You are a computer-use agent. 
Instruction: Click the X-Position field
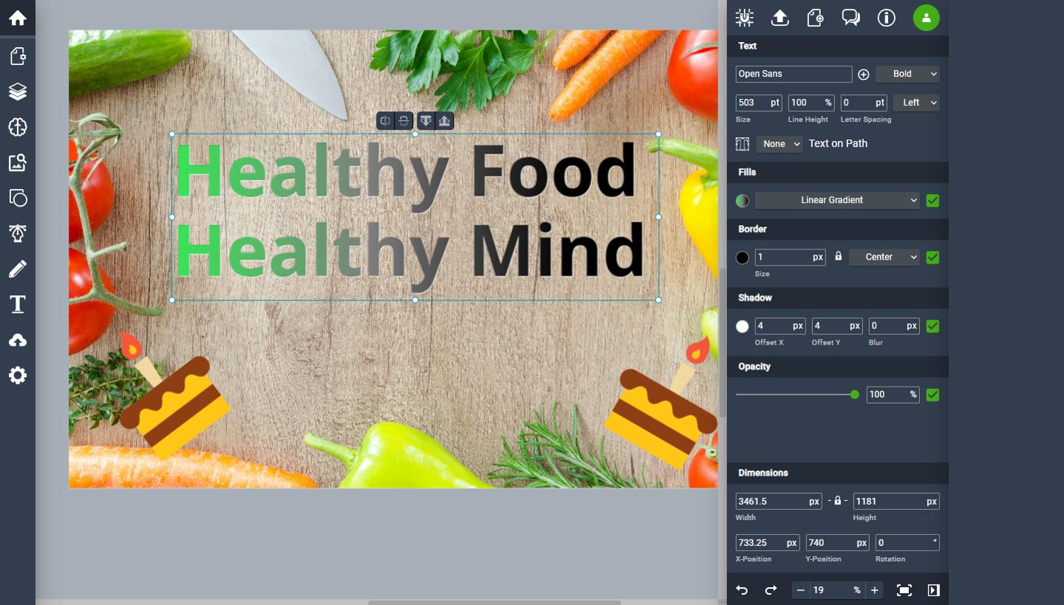pyautogui.click(x=768, y=542)
